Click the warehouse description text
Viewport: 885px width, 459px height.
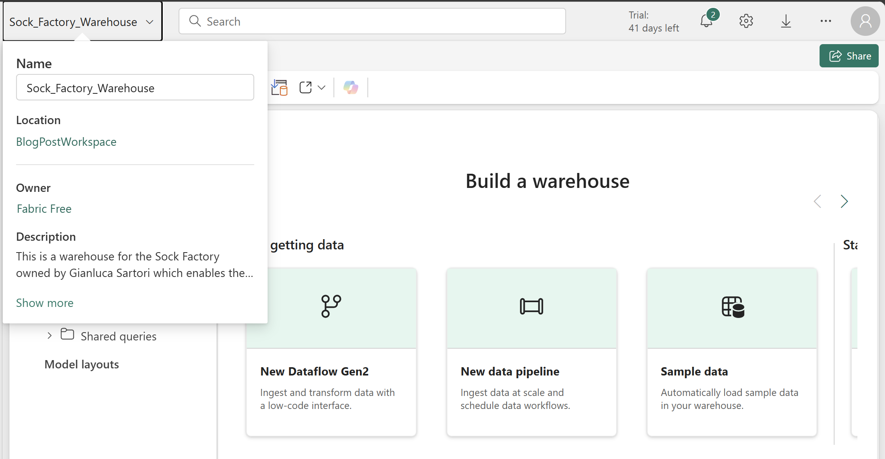click(x=134, y=264)
